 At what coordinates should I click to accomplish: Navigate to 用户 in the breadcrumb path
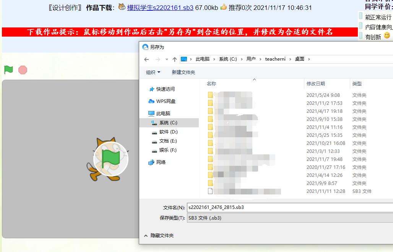click(251, 59)
